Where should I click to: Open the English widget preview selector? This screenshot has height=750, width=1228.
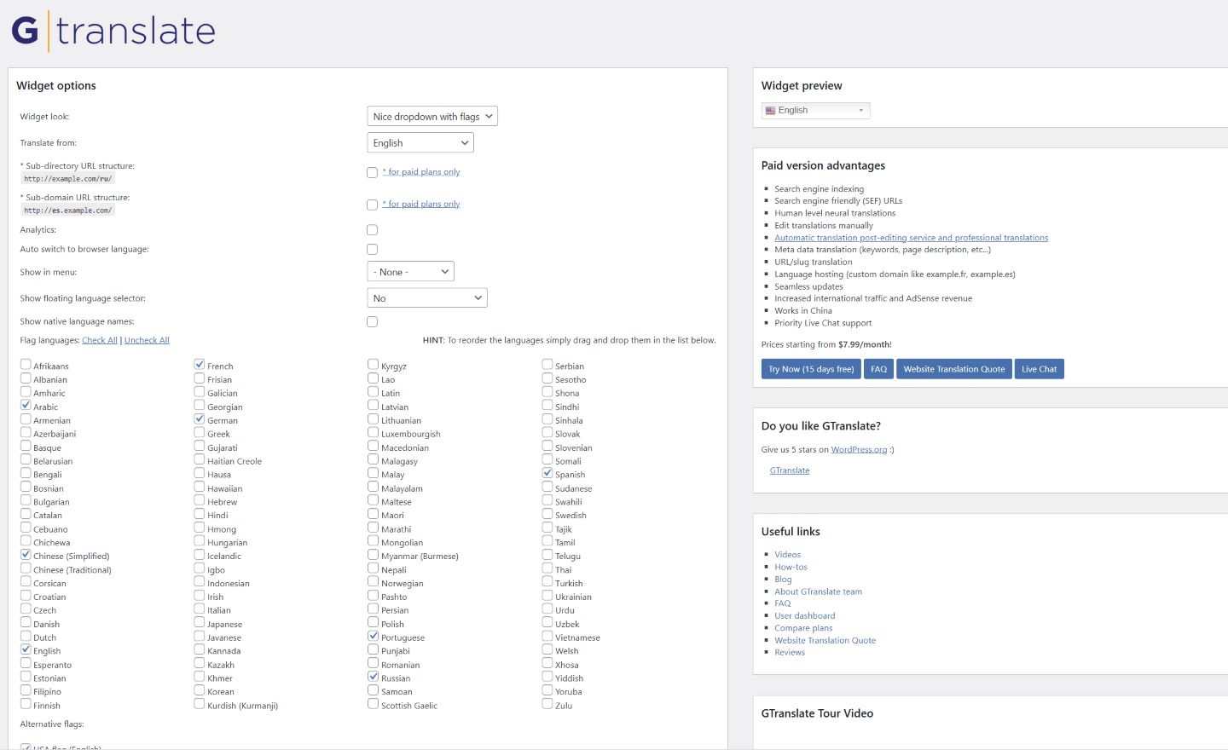pos(815,111)
